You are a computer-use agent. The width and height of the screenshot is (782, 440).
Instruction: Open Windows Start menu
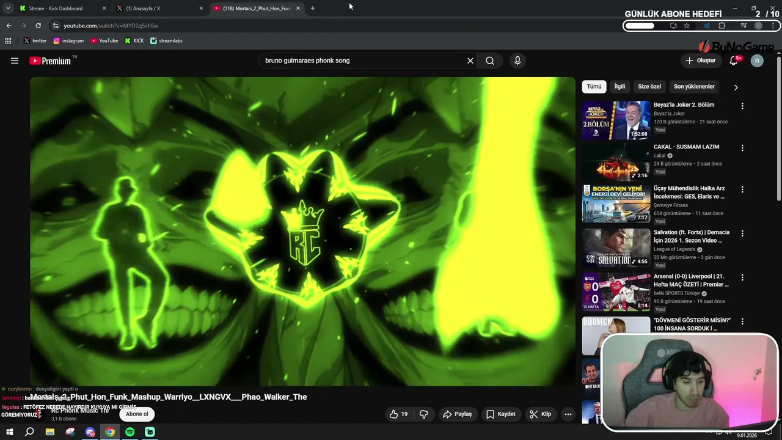(9, 432)
